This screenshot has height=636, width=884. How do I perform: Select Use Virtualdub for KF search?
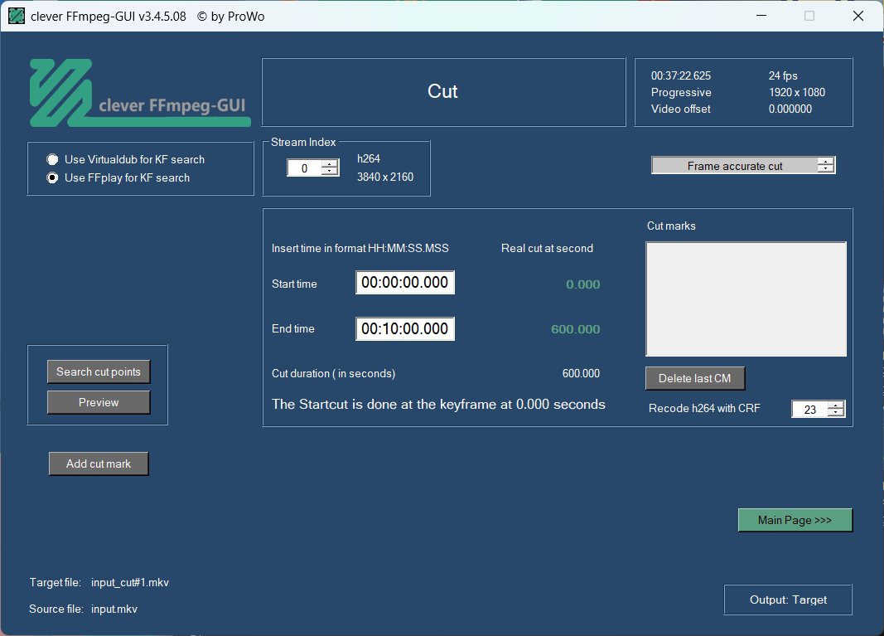[126, 160]
